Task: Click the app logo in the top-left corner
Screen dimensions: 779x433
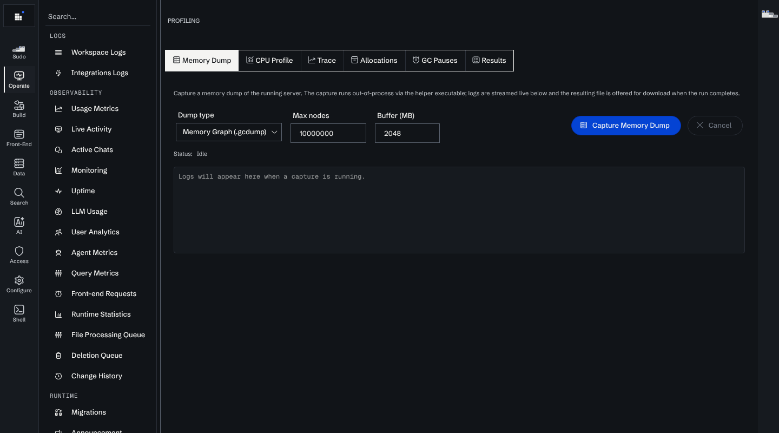Action: click(19, 16)
